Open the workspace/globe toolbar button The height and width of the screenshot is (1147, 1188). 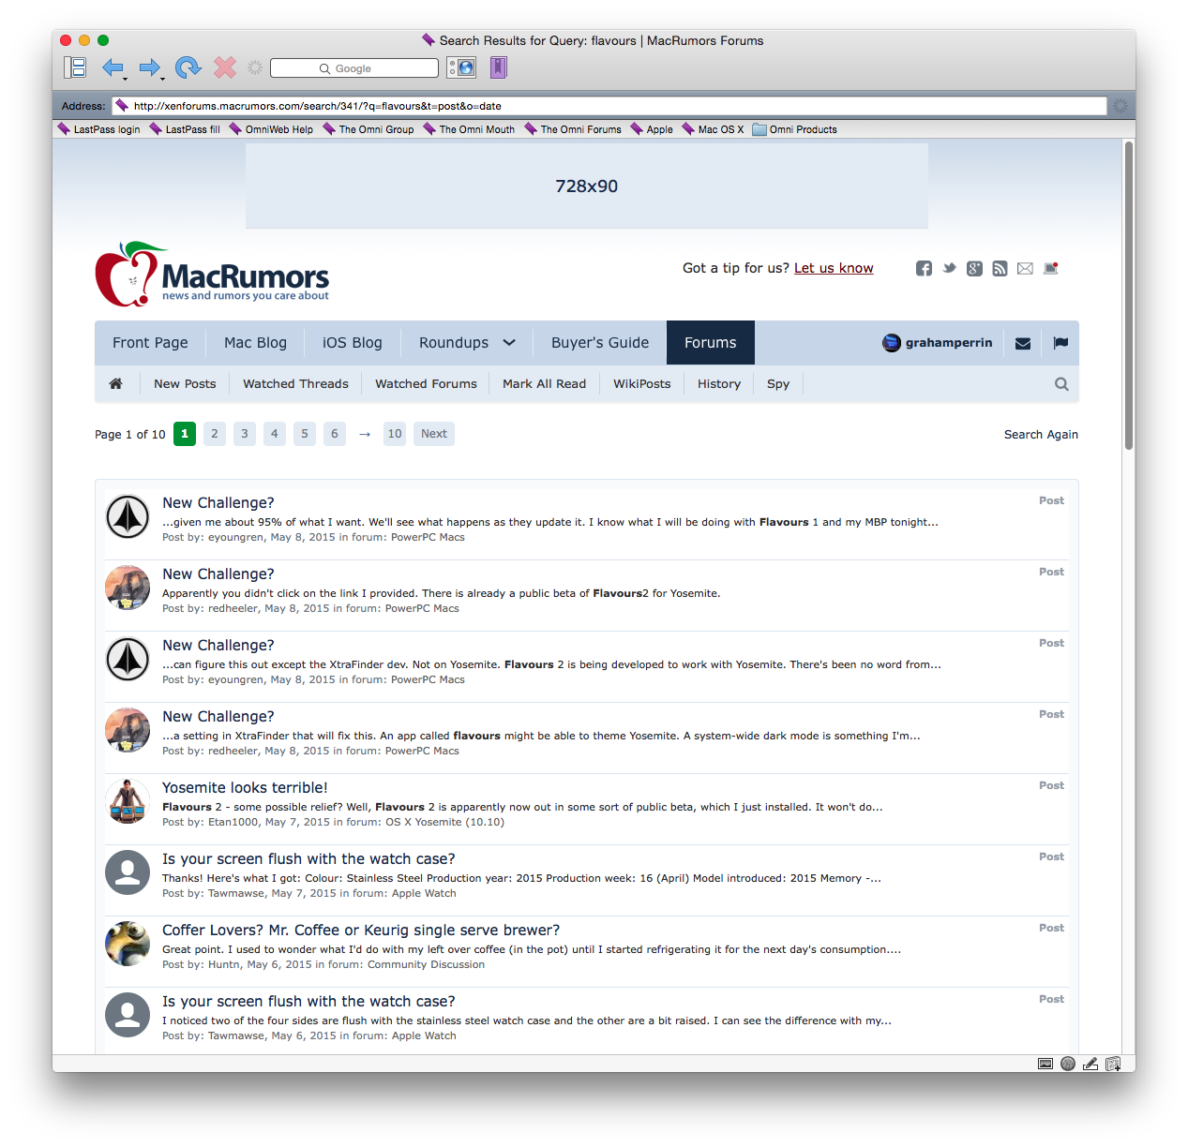click(x=461, y=67)
